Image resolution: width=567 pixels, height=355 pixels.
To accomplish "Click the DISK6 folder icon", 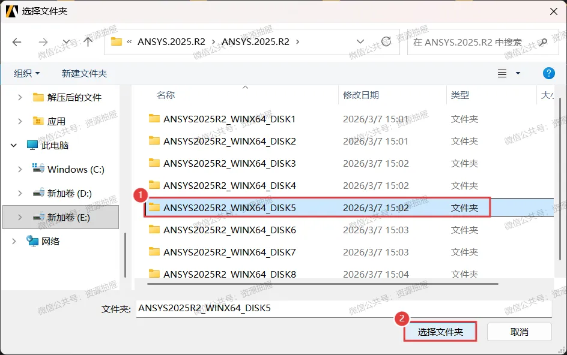I will 154,229.
